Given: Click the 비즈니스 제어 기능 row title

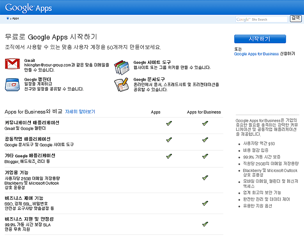Looking at the screenshot, I should point(24,198).
